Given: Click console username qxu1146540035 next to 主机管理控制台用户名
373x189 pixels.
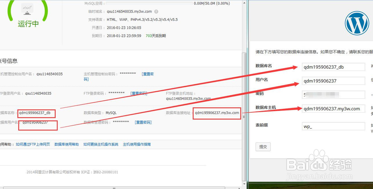Looking at the screenshot, I should pyautogui.click(x=50, y=74).
